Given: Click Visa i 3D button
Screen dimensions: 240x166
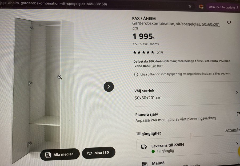Looking at the screenshot, I should (x=99, y=153).
